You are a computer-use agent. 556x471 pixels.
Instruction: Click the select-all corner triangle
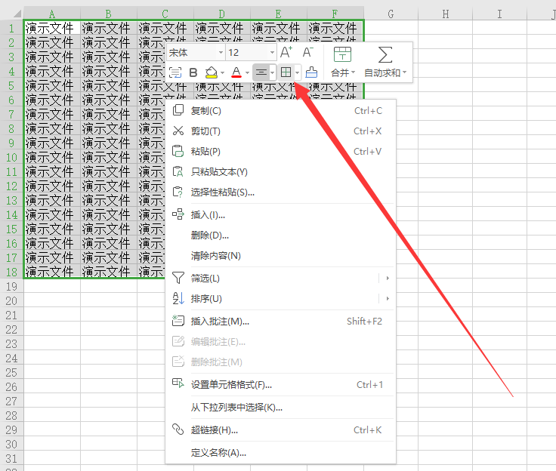[x=17, y=14]
